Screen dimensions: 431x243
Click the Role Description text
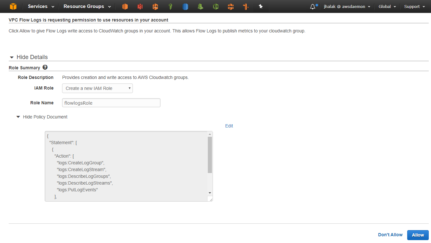coord(125,77)
